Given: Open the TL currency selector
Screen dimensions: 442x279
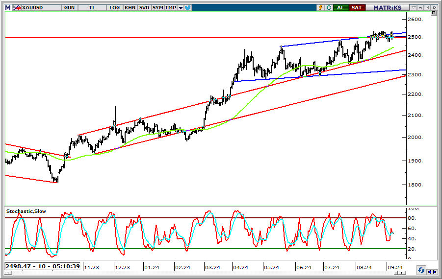Looking at the screenshot, I should click(x=92, y=7).
